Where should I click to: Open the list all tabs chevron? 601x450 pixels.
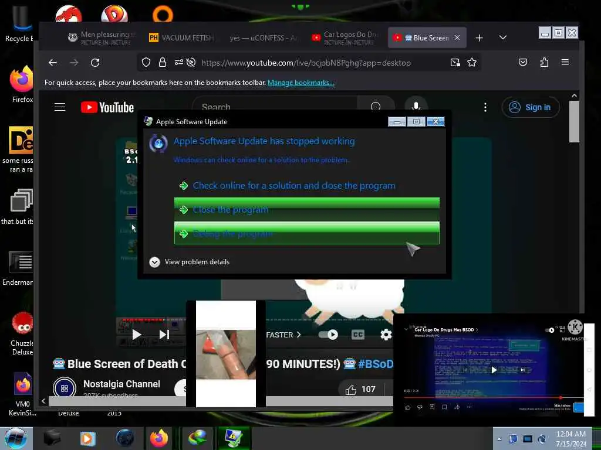pyautogui.click(x=503, y=37)
